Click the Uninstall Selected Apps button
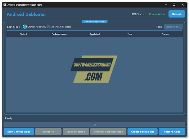 click(108, 132)
